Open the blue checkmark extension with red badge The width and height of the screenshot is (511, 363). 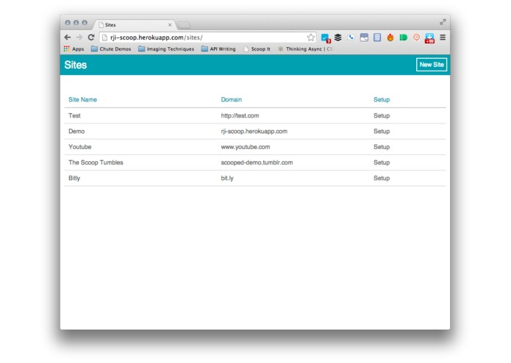click(x=325, y=38)
